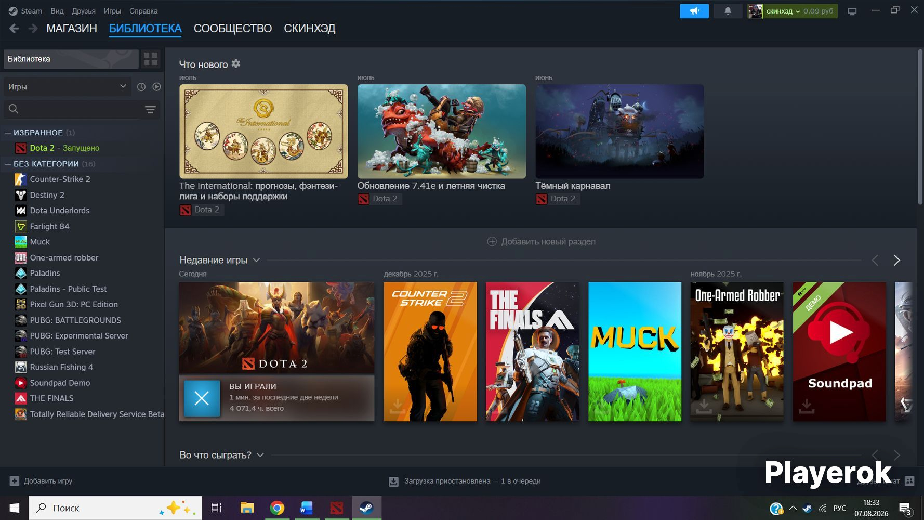Sort library by recent activity clock icon
The width and height of the screenshot is (924, 520).
pos(141,87)
